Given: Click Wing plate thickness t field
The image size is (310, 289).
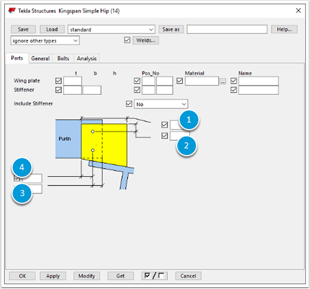Looking at the screenshot, I should 73,81.
